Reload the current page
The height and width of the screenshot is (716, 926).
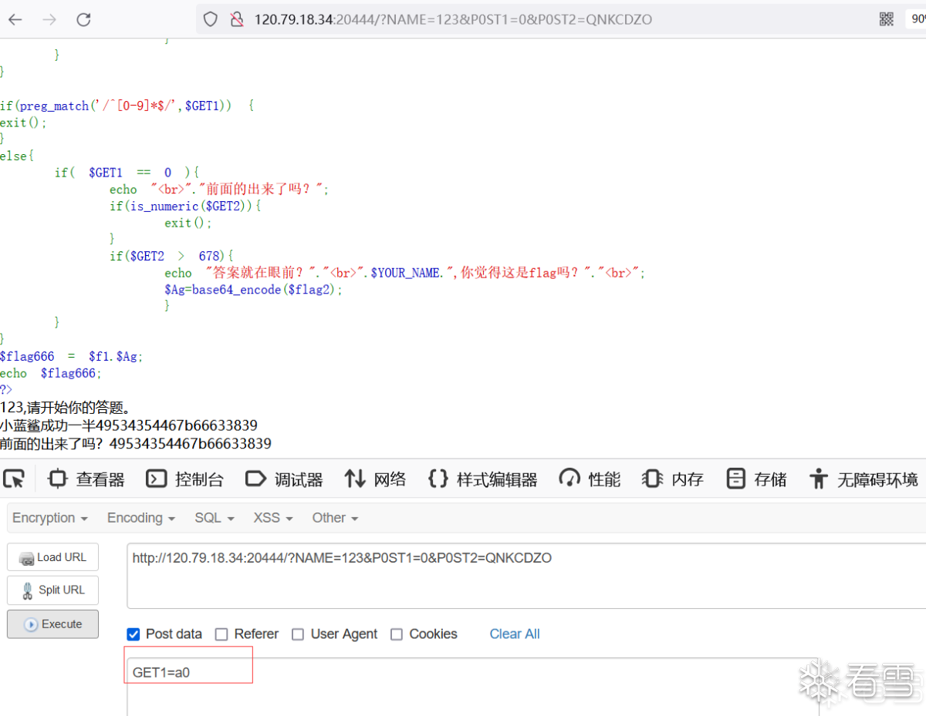pyautogui.click(x=83, y=19)
